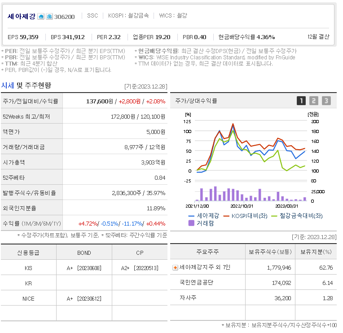The height and width of the screenshot is (333, 343).
Task: Click PBR 0.40 value
Action: pos(194,37)
